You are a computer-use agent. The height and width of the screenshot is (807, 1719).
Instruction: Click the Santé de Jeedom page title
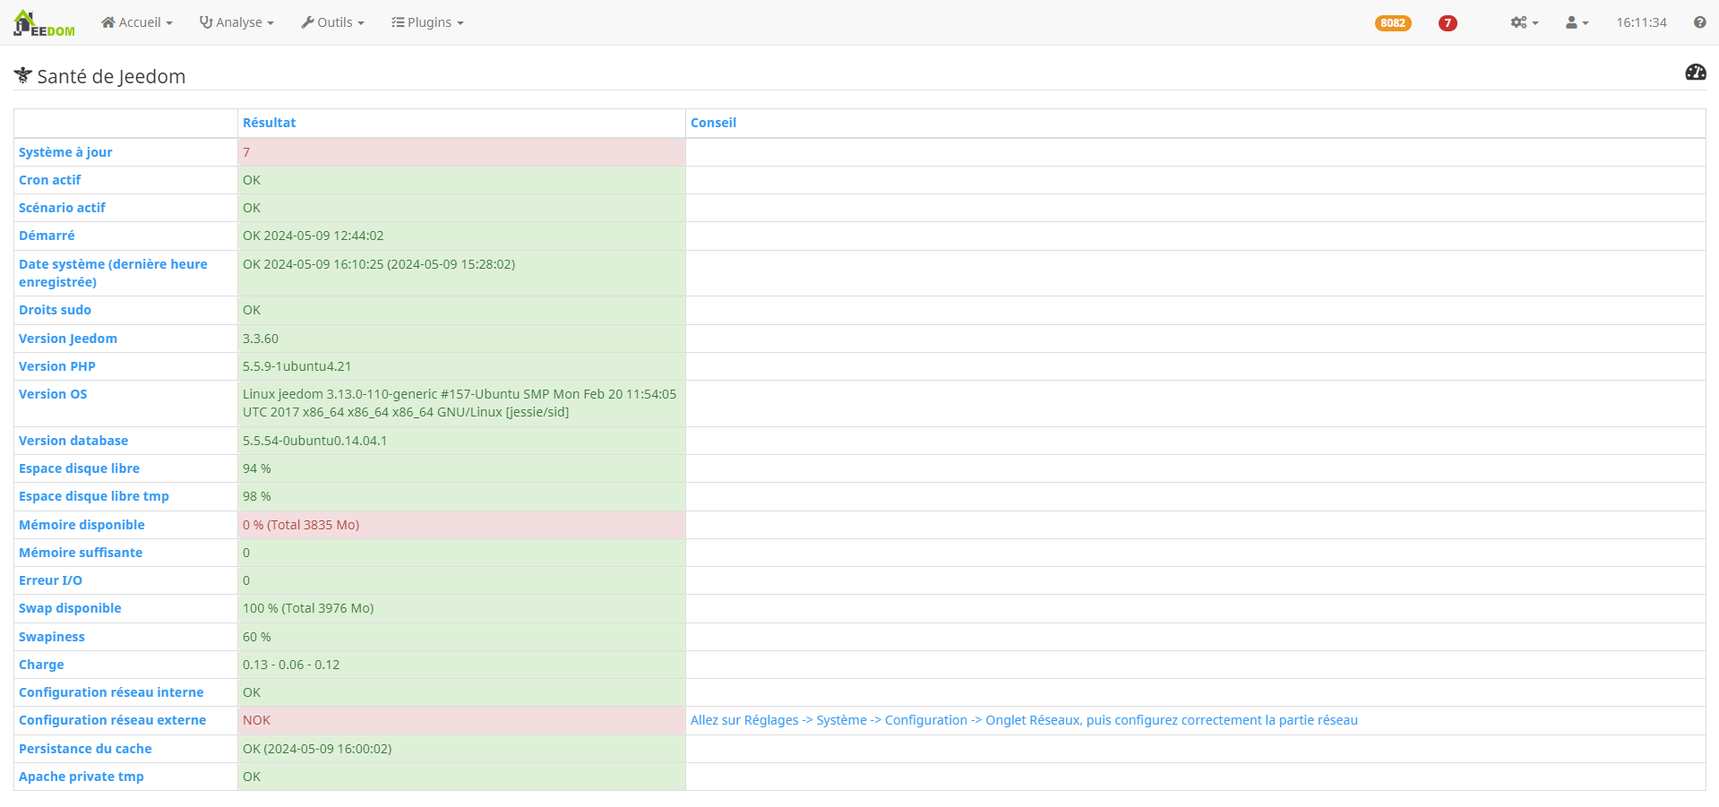[111, 76]
